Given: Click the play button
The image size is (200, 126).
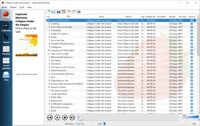Looking at the screenshot, I should pyautogui.click(x=57, y=117).
